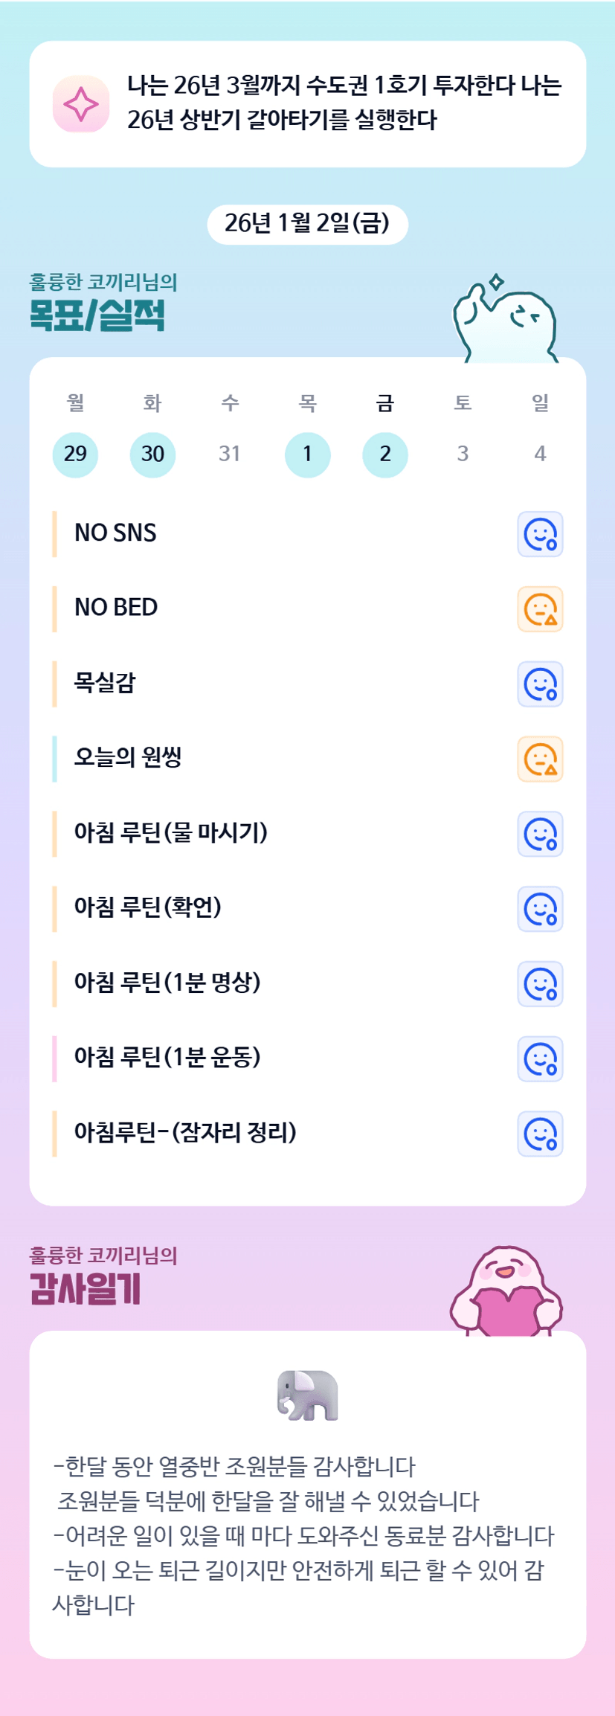Open the NO SNS goal item
Screen dimensions: 615x1716
coord(116,533)
